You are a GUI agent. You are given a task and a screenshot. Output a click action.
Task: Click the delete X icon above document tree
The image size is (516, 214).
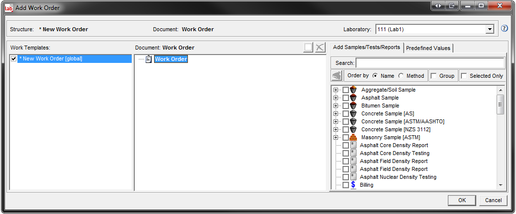tap(320, 48)
